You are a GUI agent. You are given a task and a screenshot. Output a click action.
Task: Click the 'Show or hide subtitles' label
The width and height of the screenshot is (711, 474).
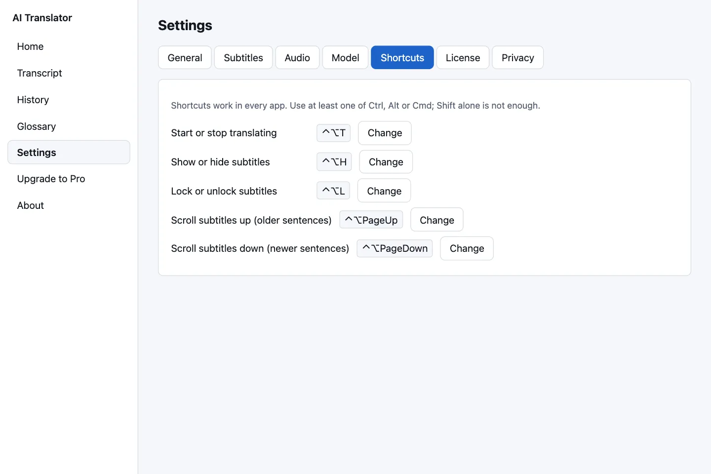pos(220,162)
